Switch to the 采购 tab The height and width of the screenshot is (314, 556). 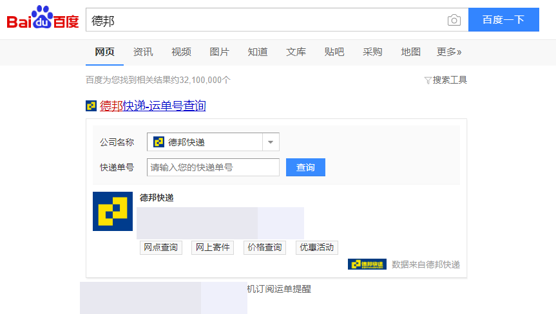372,52
